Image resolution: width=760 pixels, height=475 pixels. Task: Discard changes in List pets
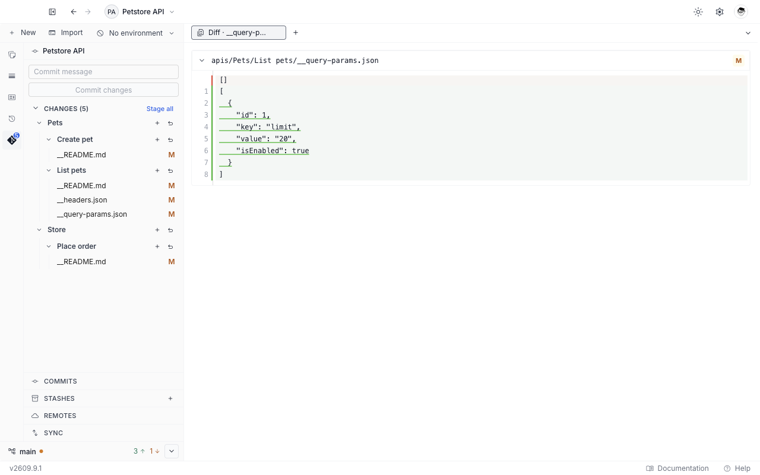(x=170, y=170)
